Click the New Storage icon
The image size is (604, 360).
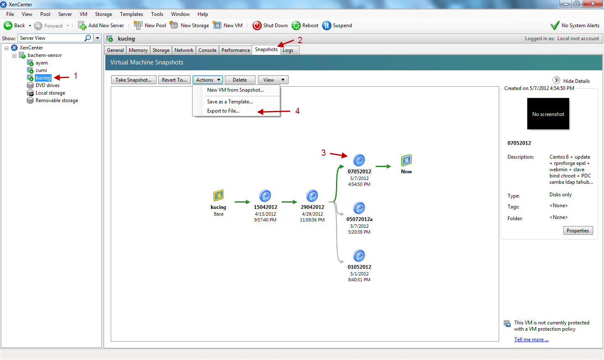pos(174,25)
